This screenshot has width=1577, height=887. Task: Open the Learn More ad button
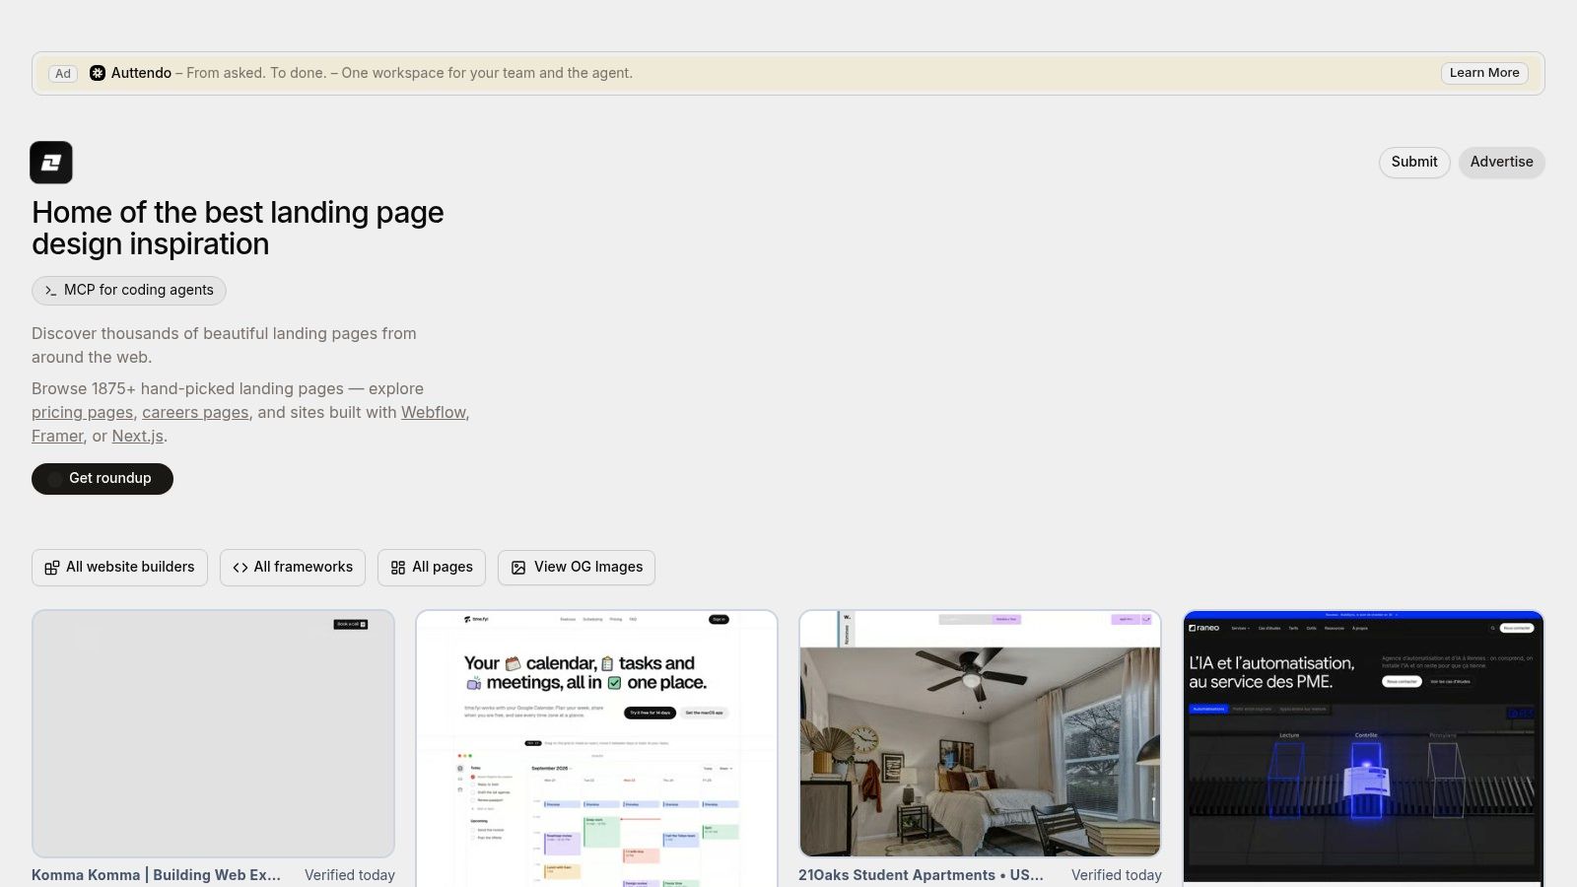(1484, 73)
